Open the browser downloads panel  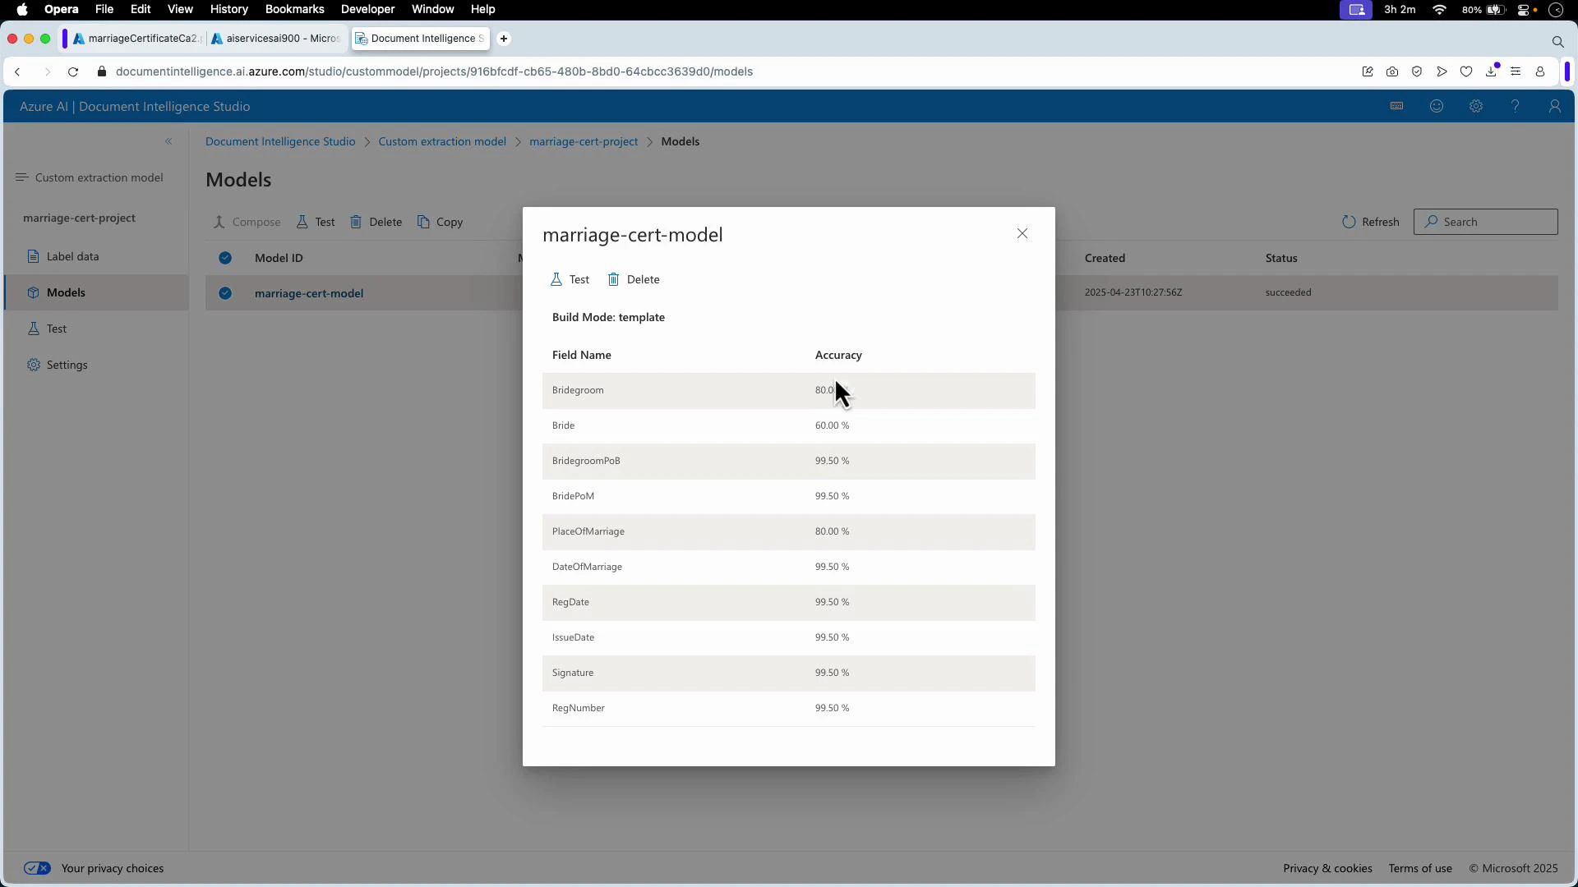click(1491, 71)
